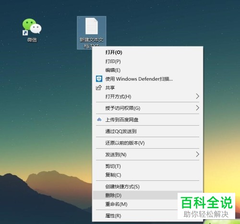
Task: Select 使用 Windows Defender扫描... entry
Action: tap(147, 79)
